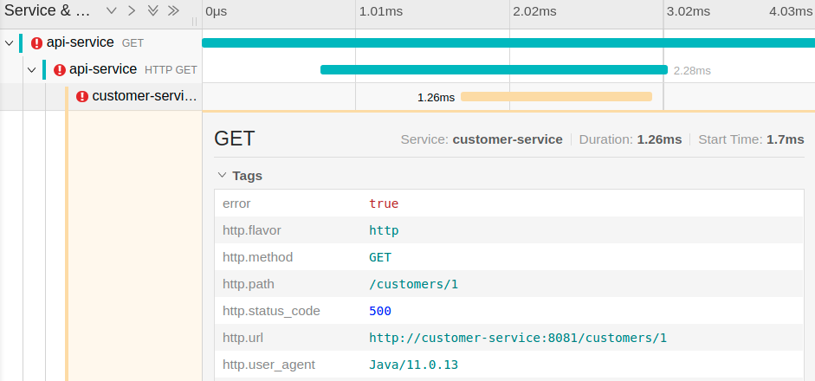Image resolution: width=815 pixels, height=381 pixels.
Task: Click the 1.26ms orange customer-service bar
Action: tap(556, 97)
